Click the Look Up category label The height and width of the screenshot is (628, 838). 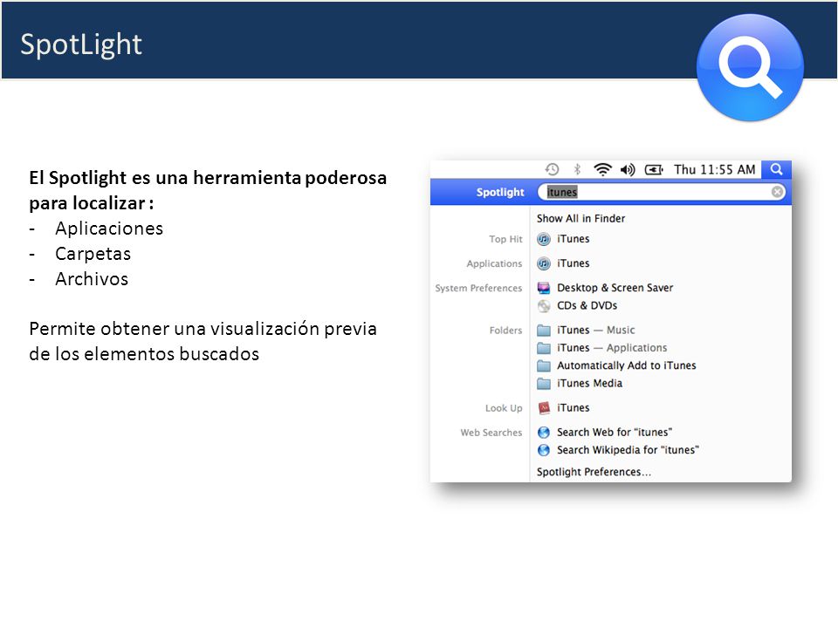[x=504, y=408]
